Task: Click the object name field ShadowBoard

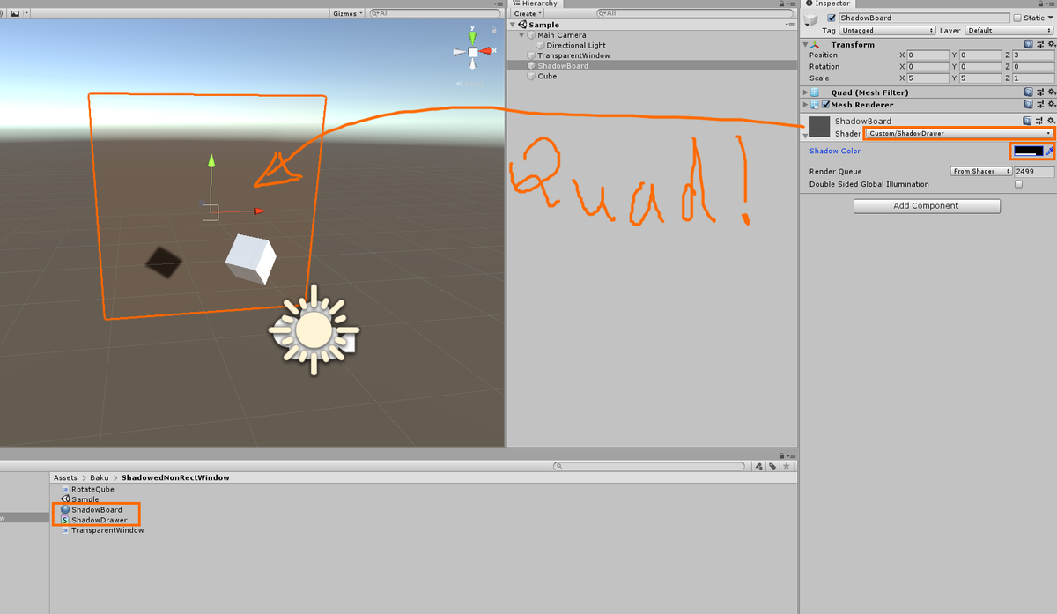Action: 923,18
